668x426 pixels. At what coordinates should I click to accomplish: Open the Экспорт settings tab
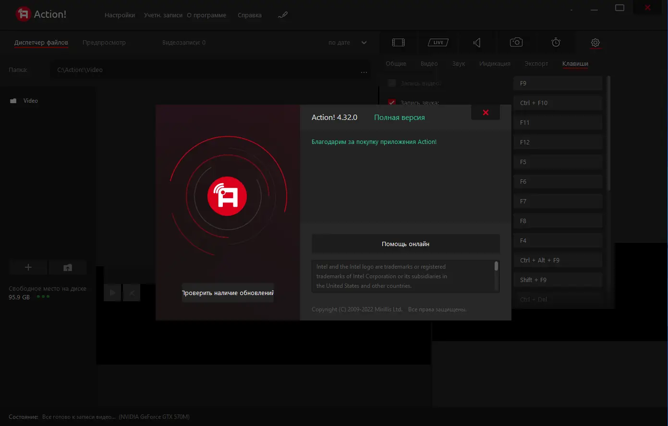coord(536,64)
